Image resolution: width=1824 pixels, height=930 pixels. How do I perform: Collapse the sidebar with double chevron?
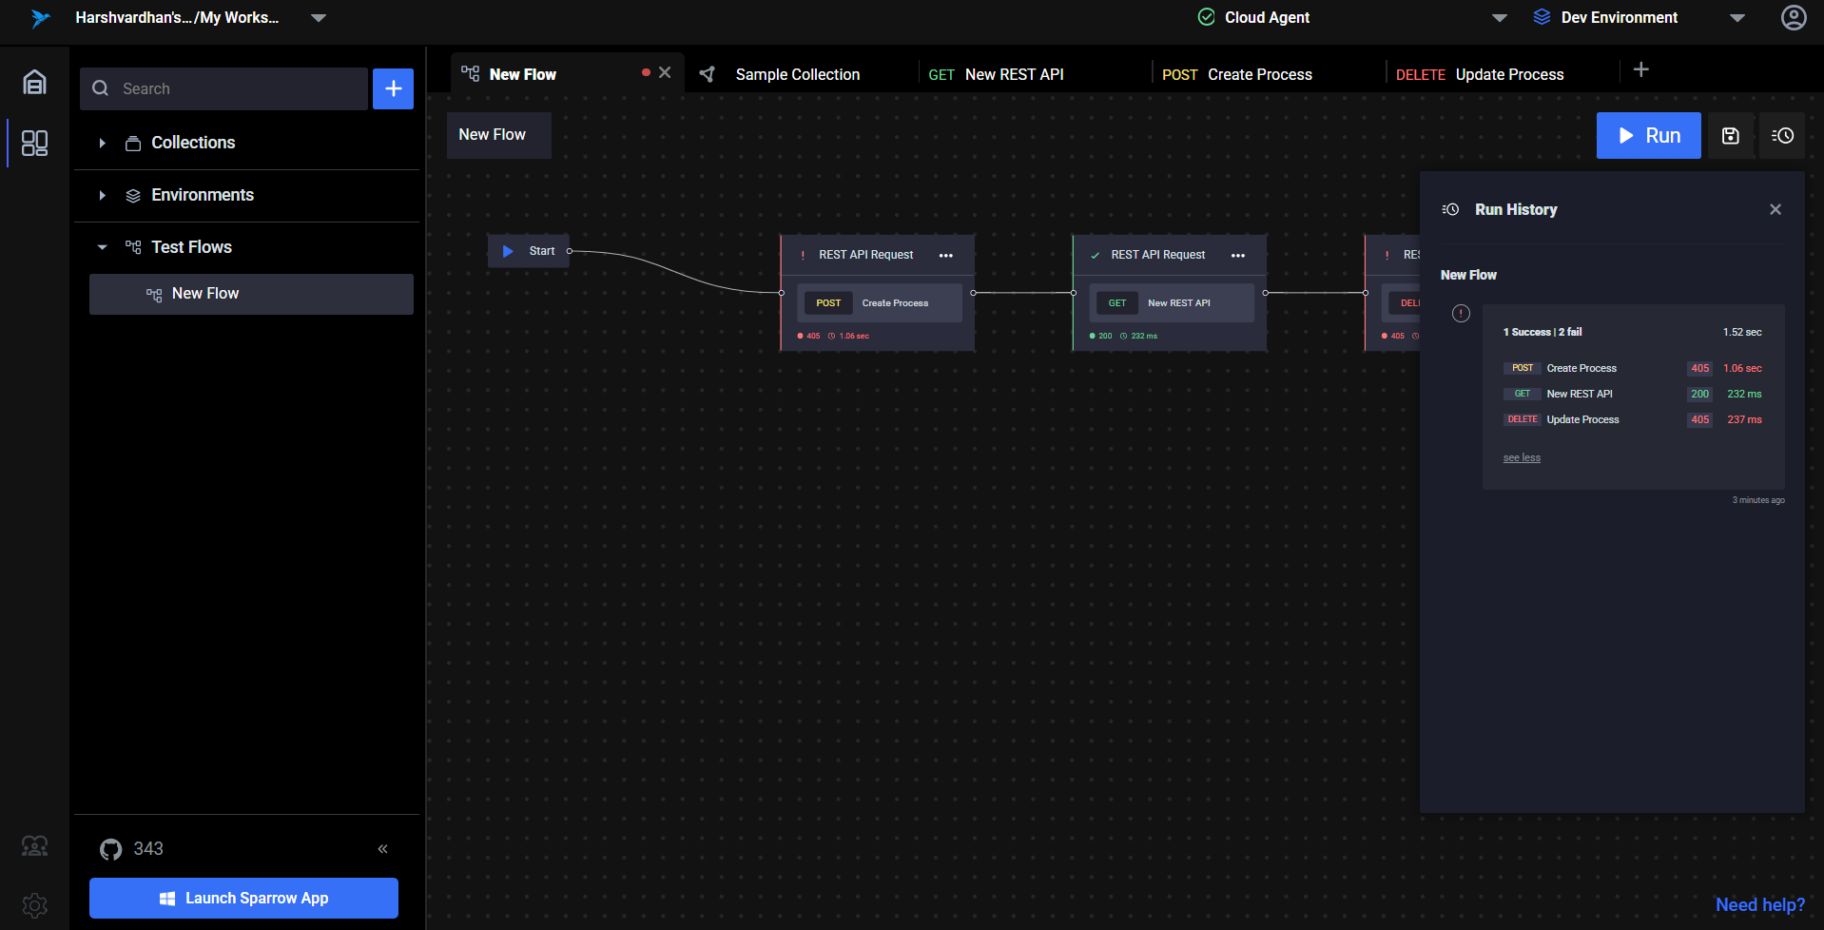pyautogui.click(x=382, y=849)
